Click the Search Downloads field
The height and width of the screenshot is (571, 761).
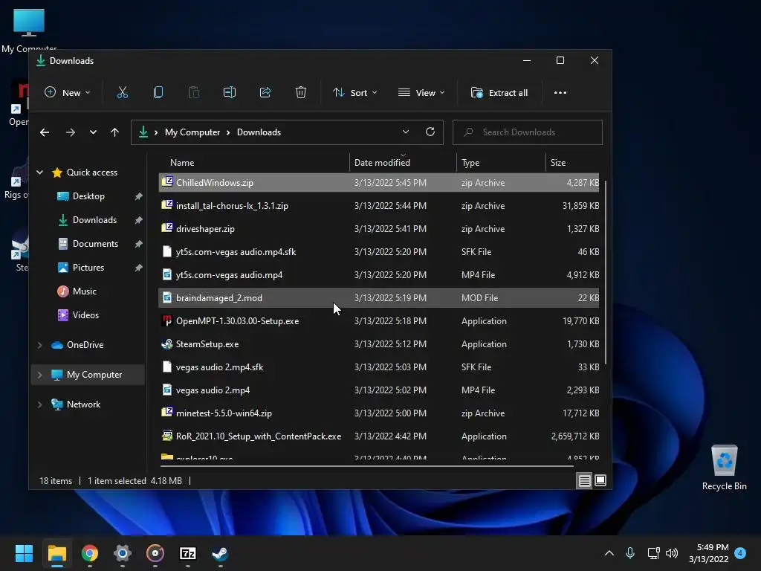tap(528, 132)
